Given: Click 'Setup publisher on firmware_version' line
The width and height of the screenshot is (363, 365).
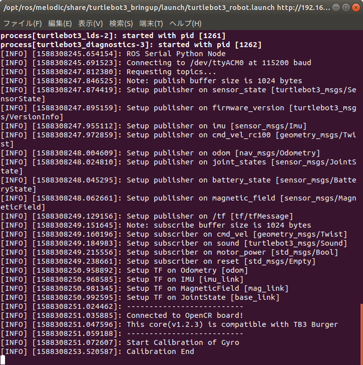Looking at the screenshot, I should pyautogui.click(x=178, y=112).
